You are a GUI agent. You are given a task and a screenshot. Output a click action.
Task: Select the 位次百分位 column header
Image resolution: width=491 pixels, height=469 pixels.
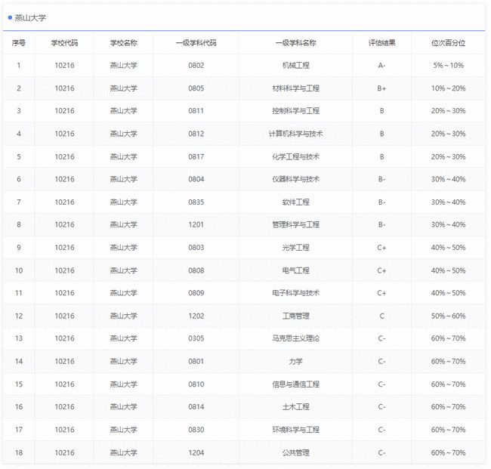tap(449, 42)
